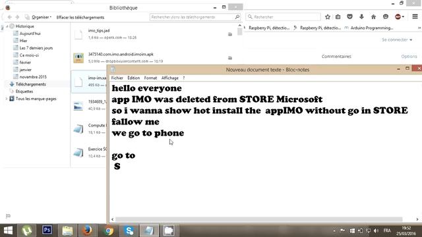Image resolution: width=422 pixels, height=237 pixels.
Task: Click the search magnifier in downloads search box
Action: [237, 17]
